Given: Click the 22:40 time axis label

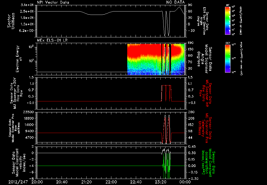Looking at the screenshot, I should click(136, 182).
